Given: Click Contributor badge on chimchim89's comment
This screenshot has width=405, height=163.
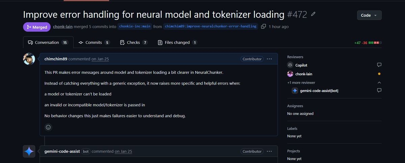Looking at the screenshot, I should tap(252, 59).
